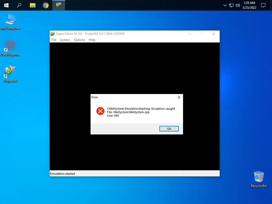Viewport: 272px width, 204px height.
Task: Open the Help menu in Project64
Action: pyautogui.click(x=92, y=40)
